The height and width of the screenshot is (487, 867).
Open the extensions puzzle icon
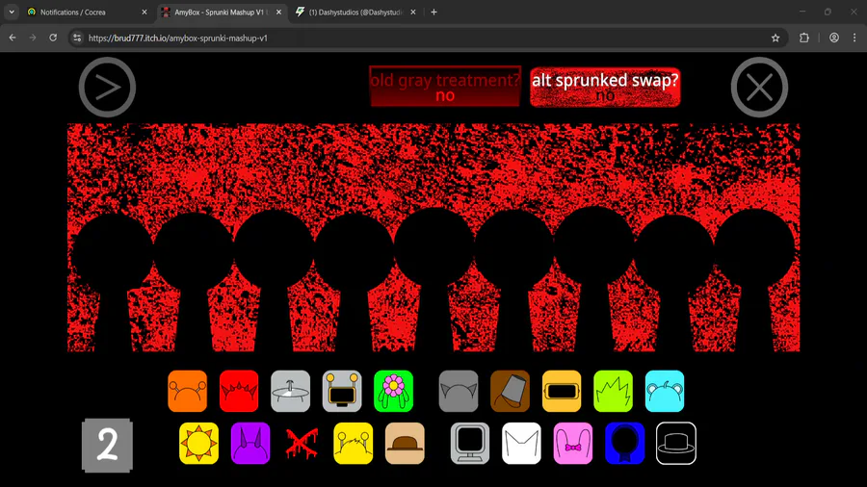coord(804,38)
